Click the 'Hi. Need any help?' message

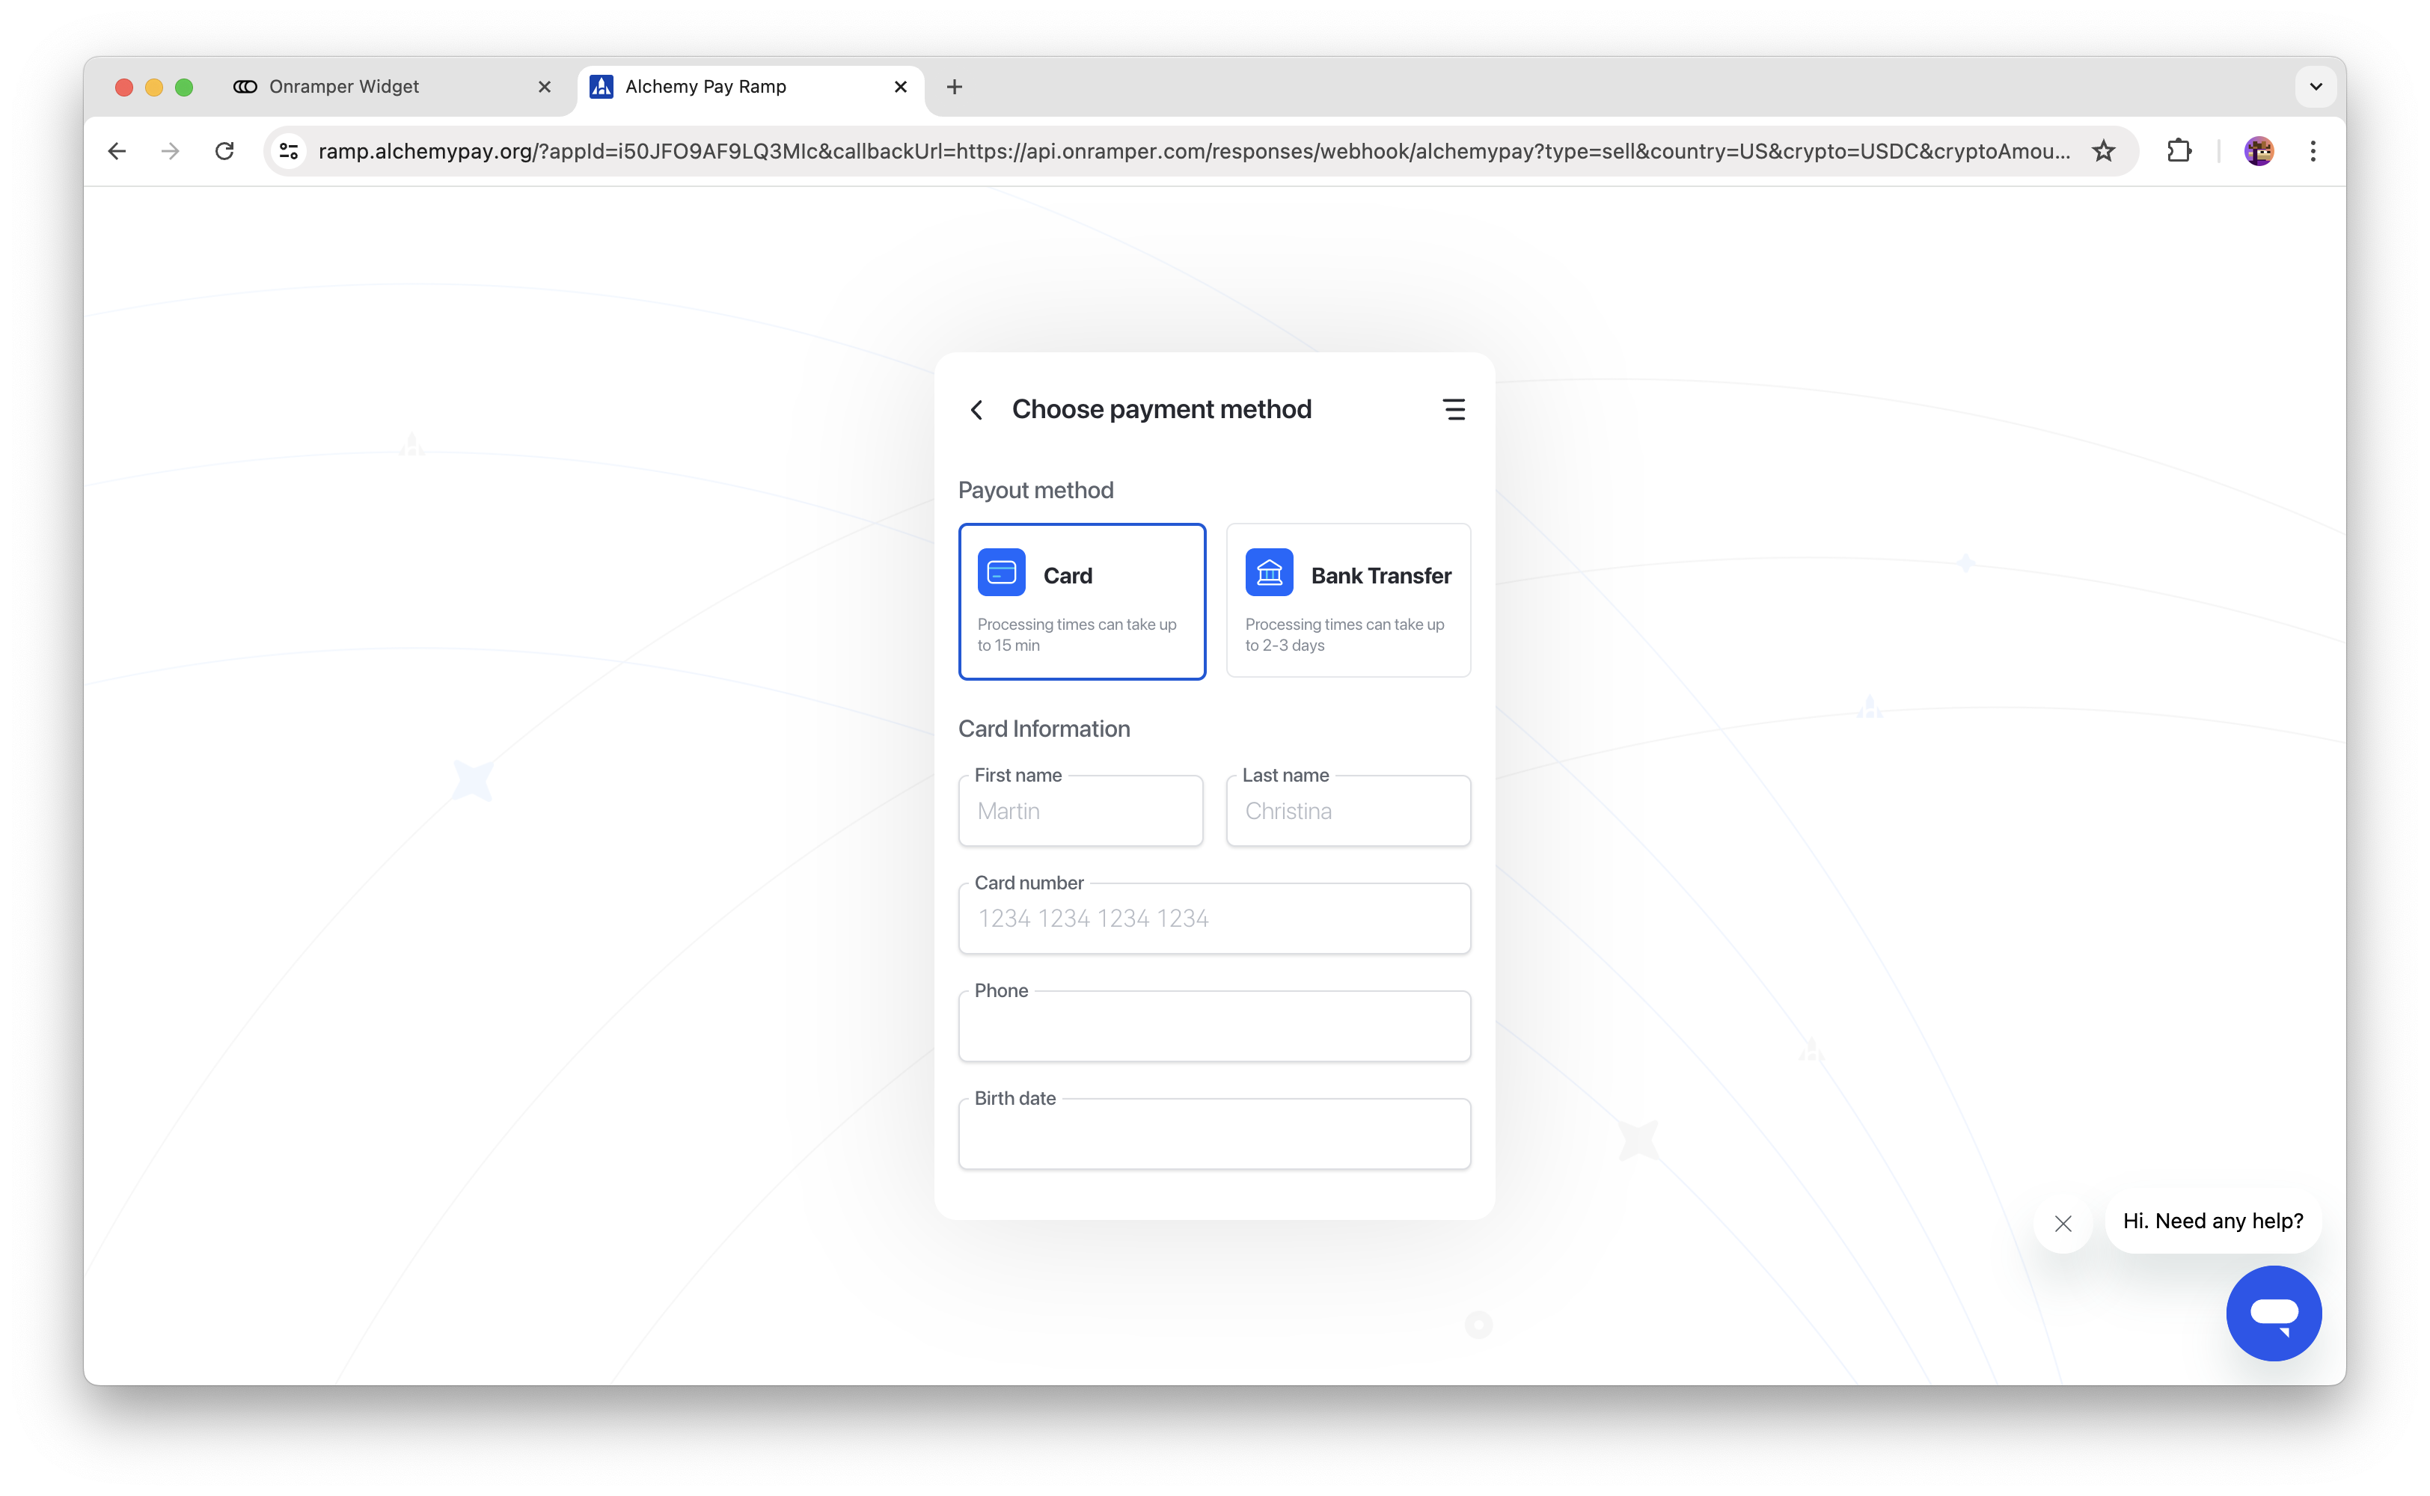2212,1221
